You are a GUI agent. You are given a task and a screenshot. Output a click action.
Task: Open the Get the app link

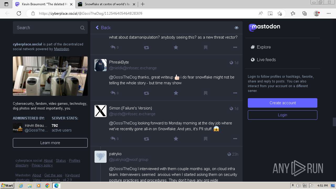(x=53, y=175)
